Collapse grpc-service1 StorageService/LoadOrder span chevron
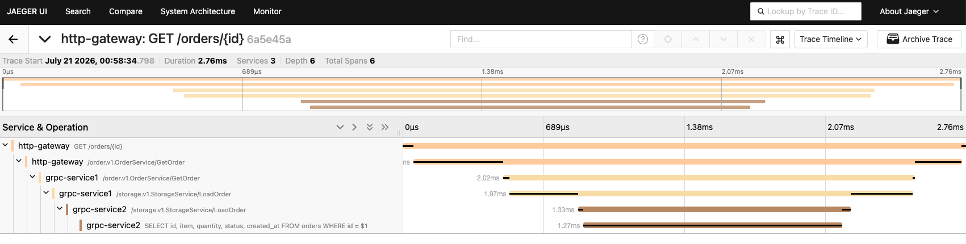 click(x=46, y=193)
